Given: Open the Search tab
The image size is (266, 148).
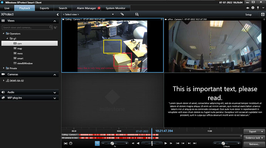Looking at the screenshot, I should (63, 8).
